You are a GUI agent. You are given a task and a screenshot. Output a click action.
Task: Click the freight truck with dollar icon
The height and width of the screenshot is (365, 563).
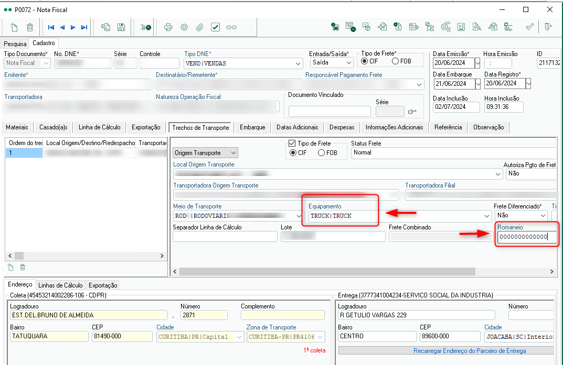tap(335, 27)
